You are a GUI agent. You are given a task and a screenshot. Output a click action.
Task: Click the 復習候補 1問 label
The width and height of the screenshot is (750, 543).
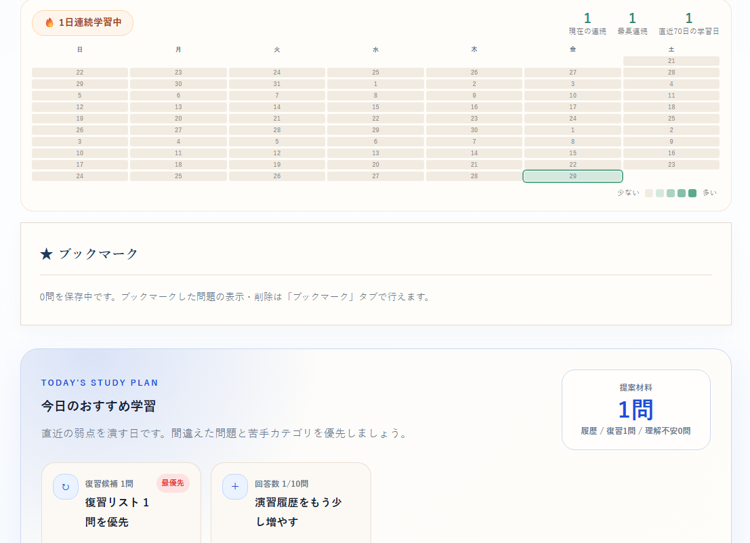[109, 483]
